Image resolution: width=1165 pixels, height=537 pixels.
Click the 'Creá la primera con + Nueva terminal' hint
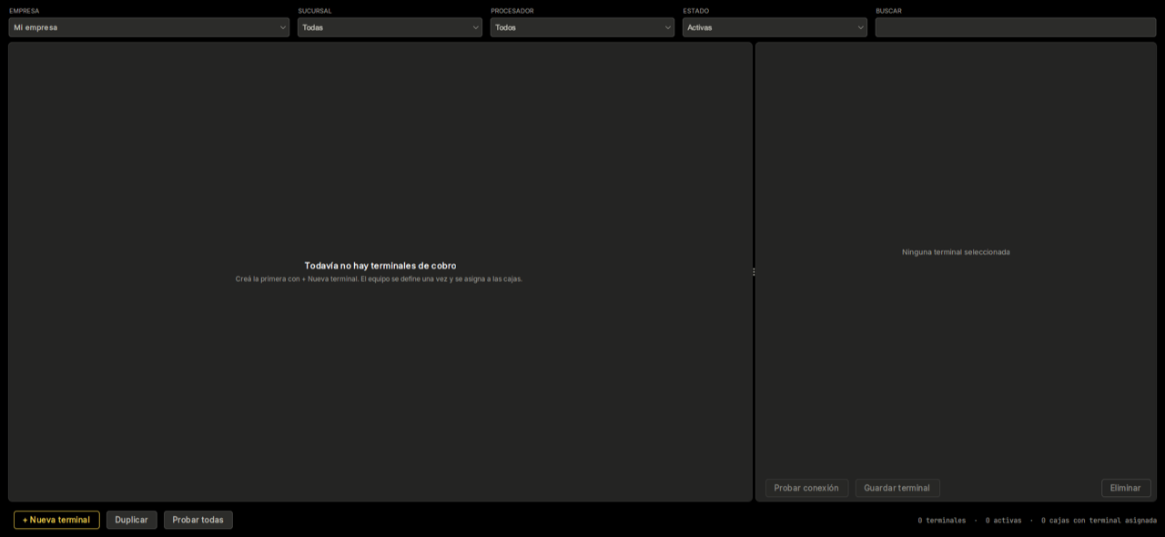point(379,279)
